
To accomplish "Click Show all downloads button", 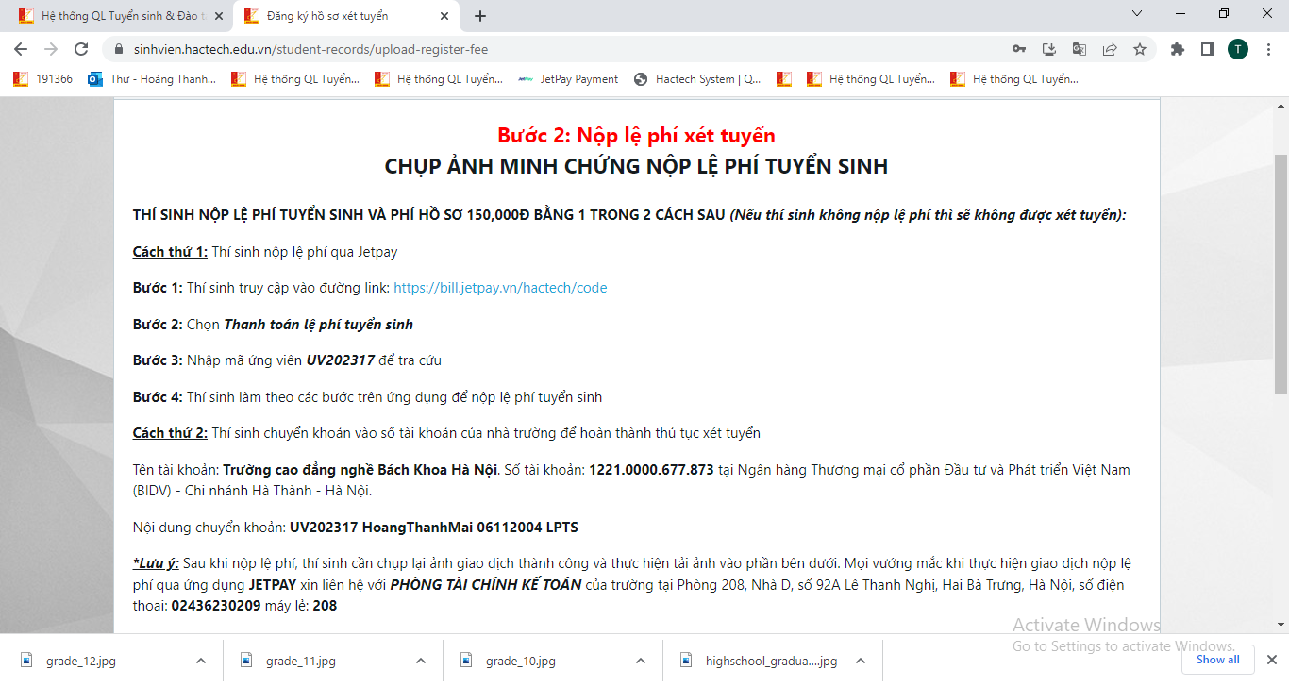I will 1217,660.
